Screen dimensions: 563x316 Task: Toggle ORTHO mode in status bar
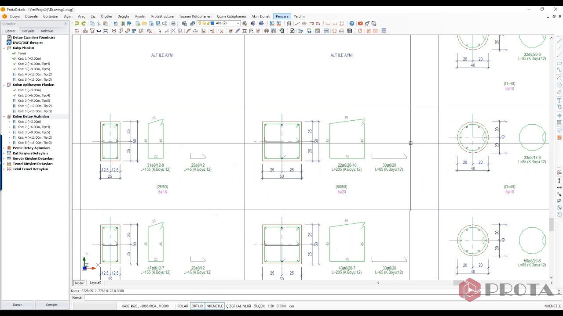click(x=197, y=306)
